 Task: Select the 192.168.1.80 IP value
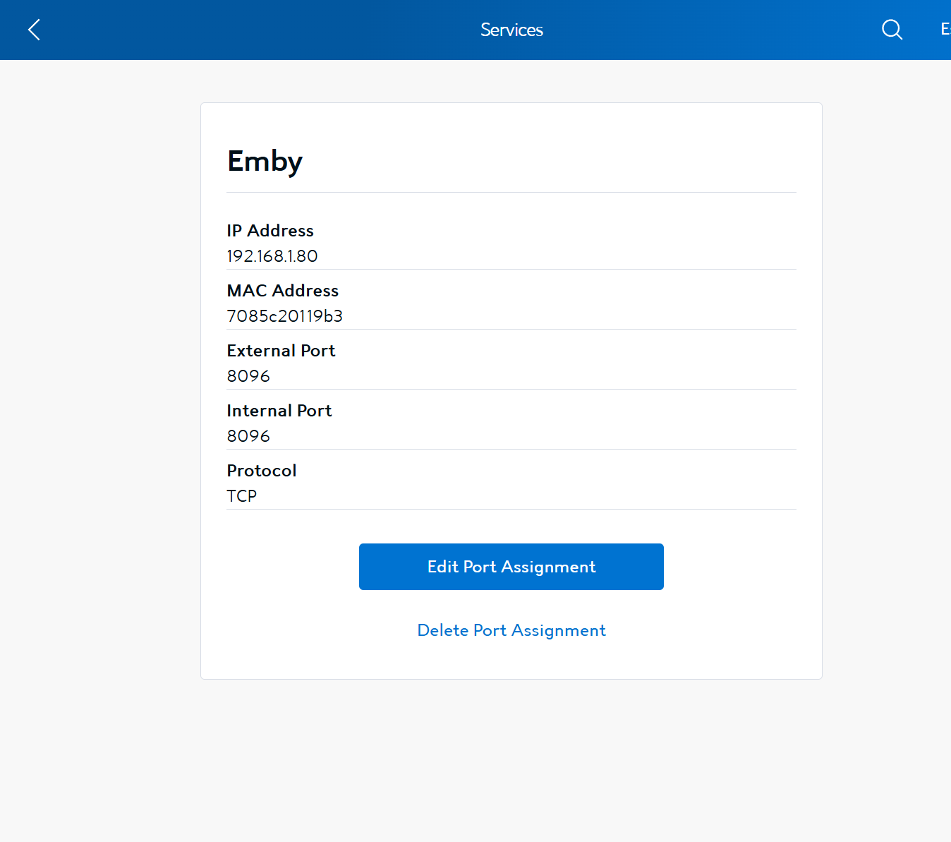click(272, 256)
